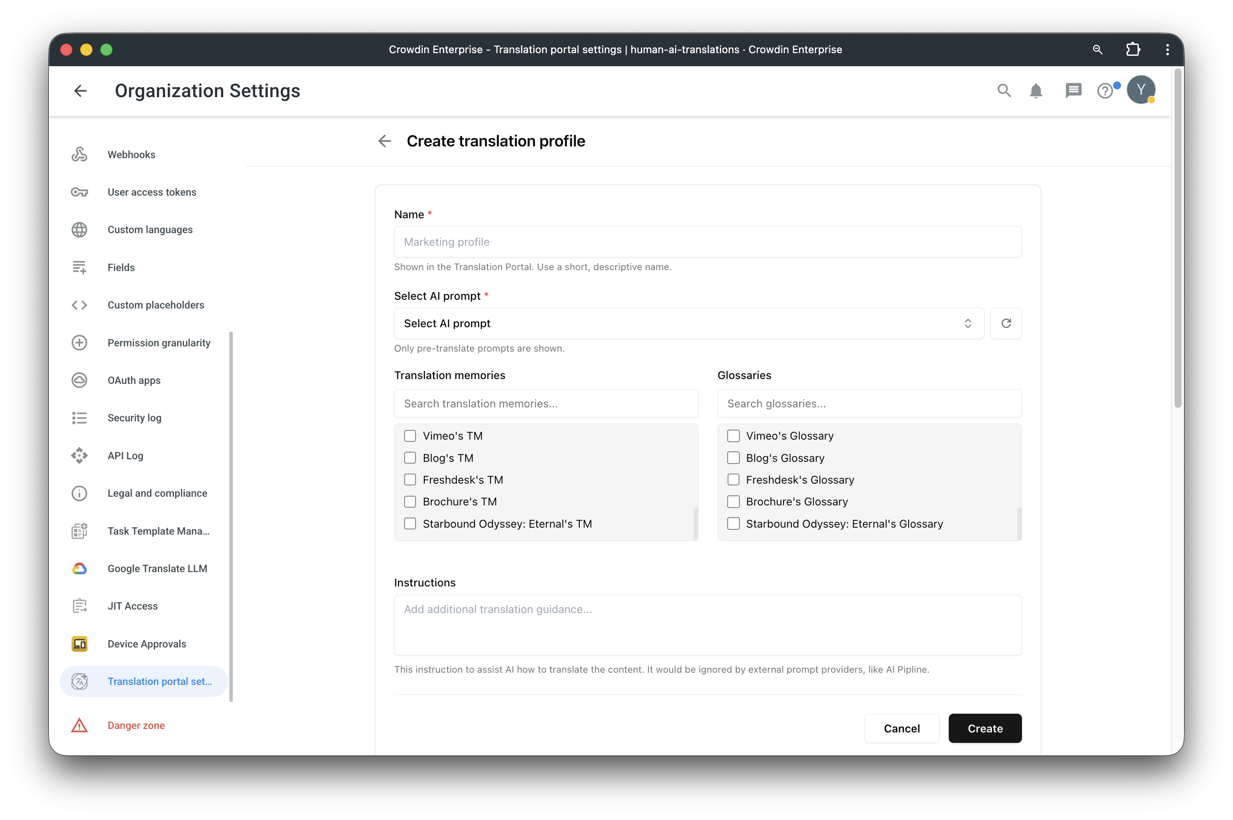Click the Instructions text area

(x=708, y=625)
